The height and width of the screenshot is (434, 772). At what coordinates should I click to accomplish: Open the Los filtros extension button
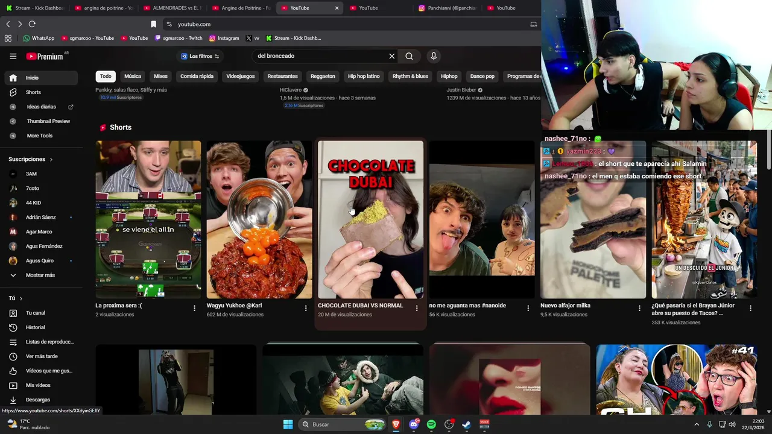pyautogui.click(x=200, y=56)
